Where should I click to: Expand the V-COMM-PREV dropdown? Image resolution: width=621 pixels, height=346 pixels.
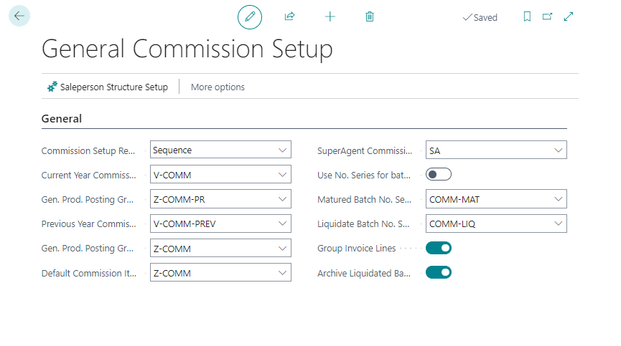281,224
